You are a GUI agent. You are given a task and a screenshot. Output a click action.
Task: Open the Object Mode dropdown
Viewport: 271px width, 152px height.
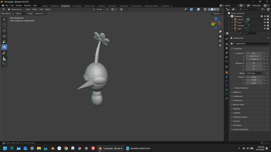(16, 10)
